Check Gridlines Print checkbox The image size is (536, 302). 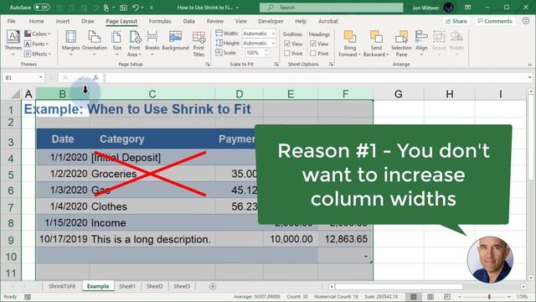[x=287, y=53]
